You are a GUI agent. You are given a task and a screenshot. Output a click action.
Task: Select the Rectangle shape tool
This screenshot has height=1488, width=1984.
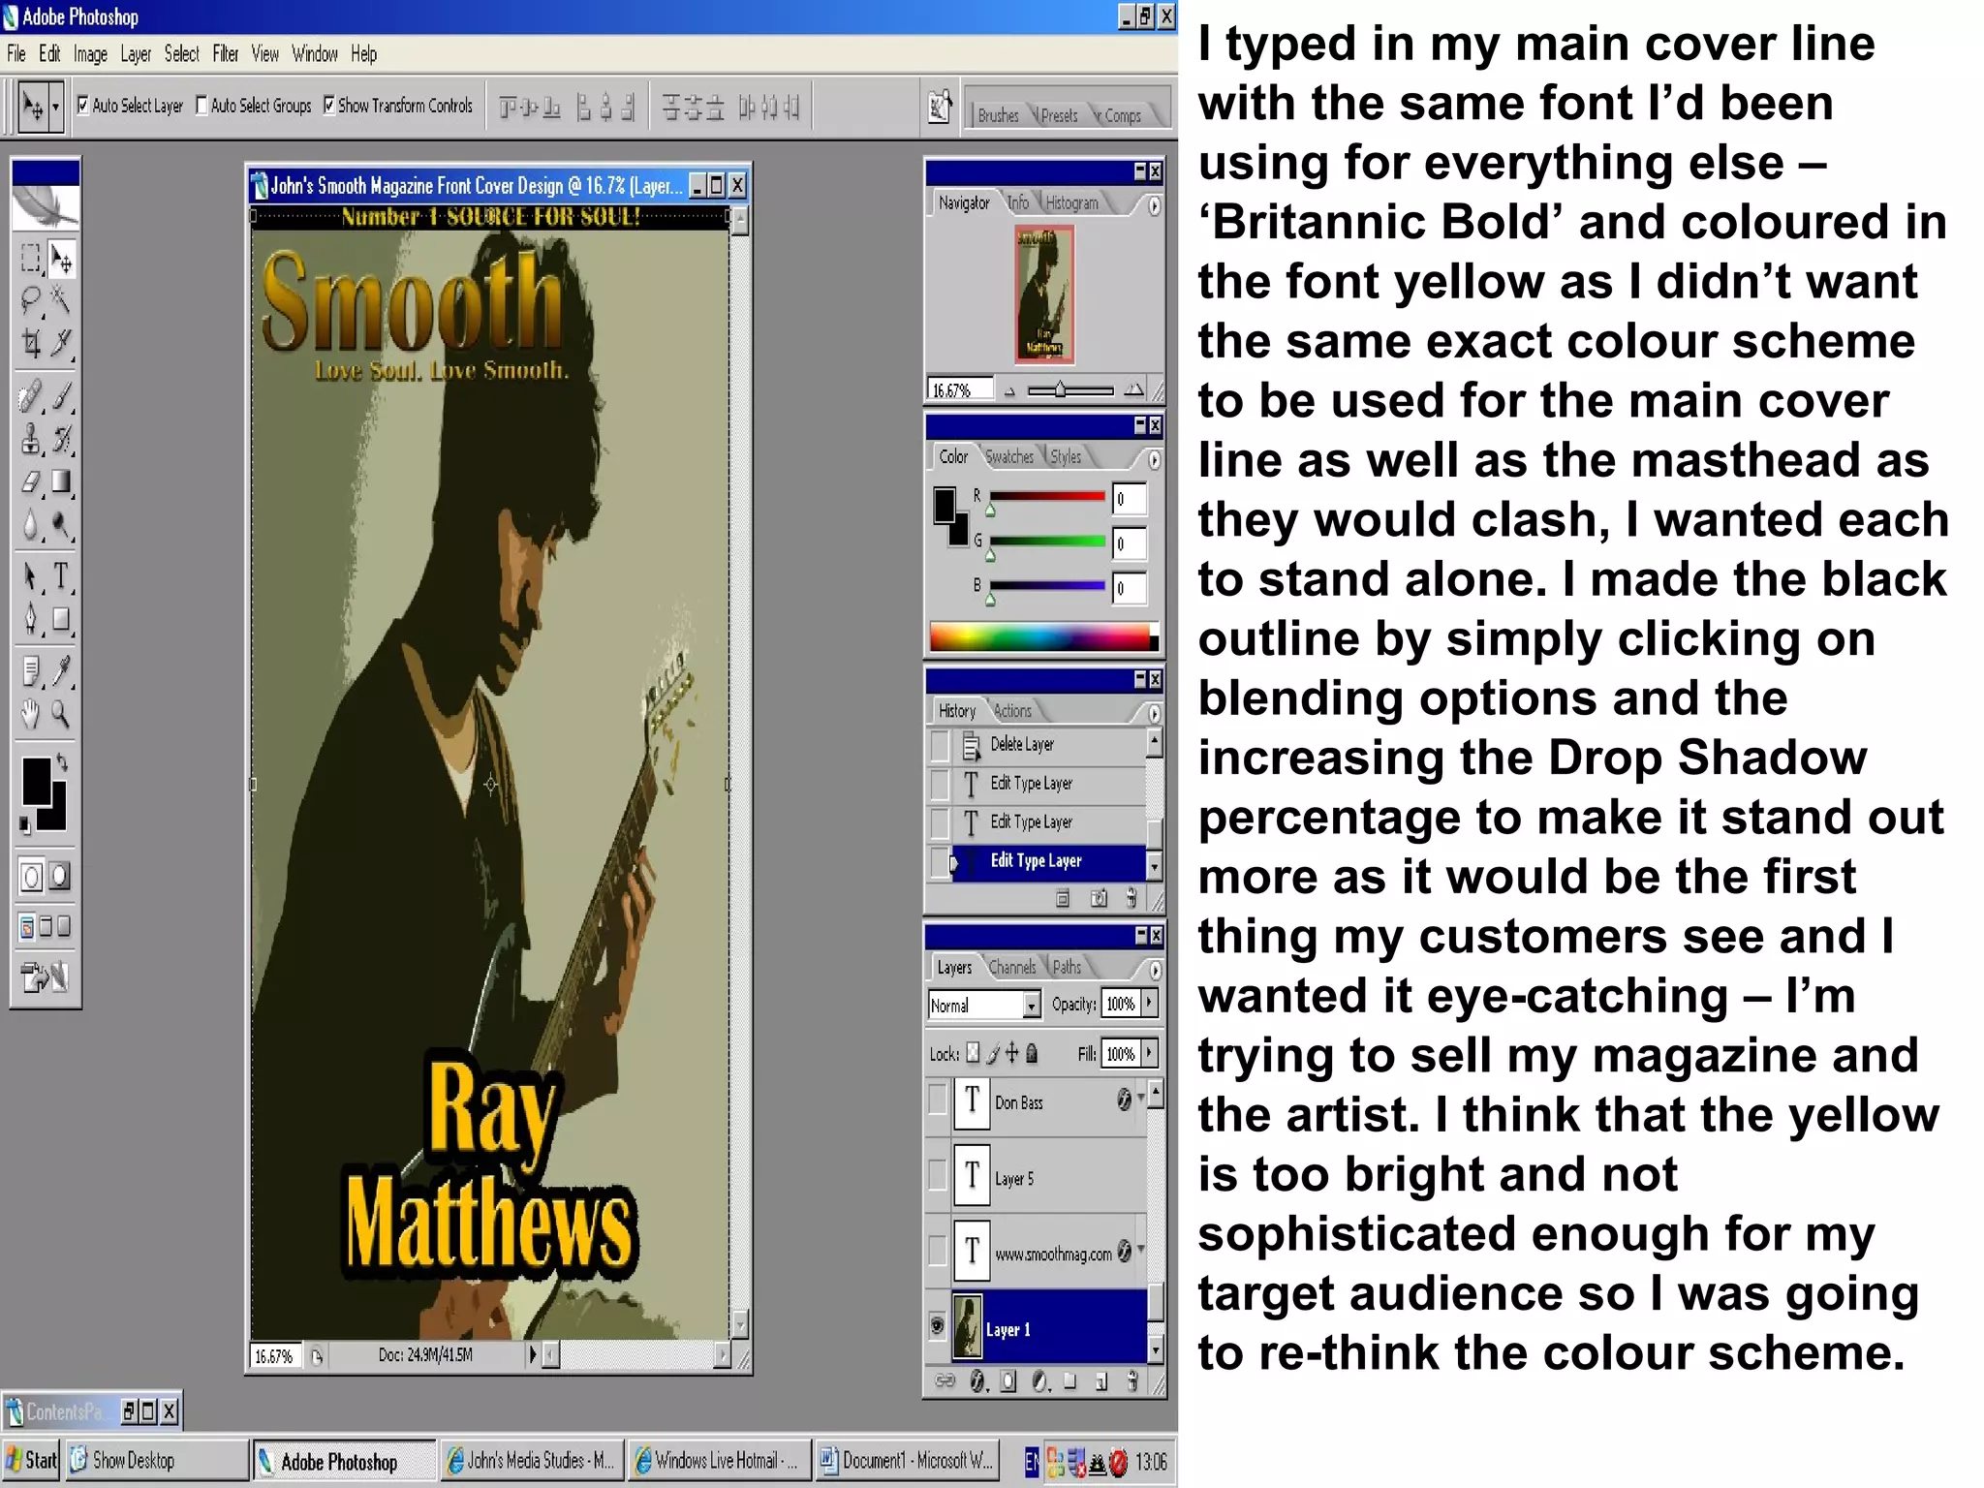click(x=61, y=619)
